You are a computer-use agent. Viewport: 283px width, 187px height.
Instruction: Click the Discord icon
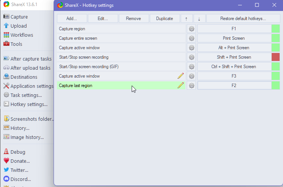point(6,179)
